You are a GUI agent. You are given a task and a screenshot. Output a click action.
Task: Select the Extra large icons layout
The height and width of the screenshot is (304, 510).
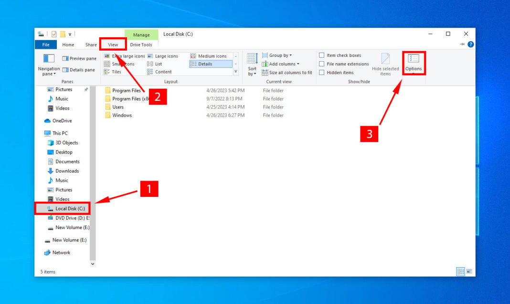click(x=126, y=55)
